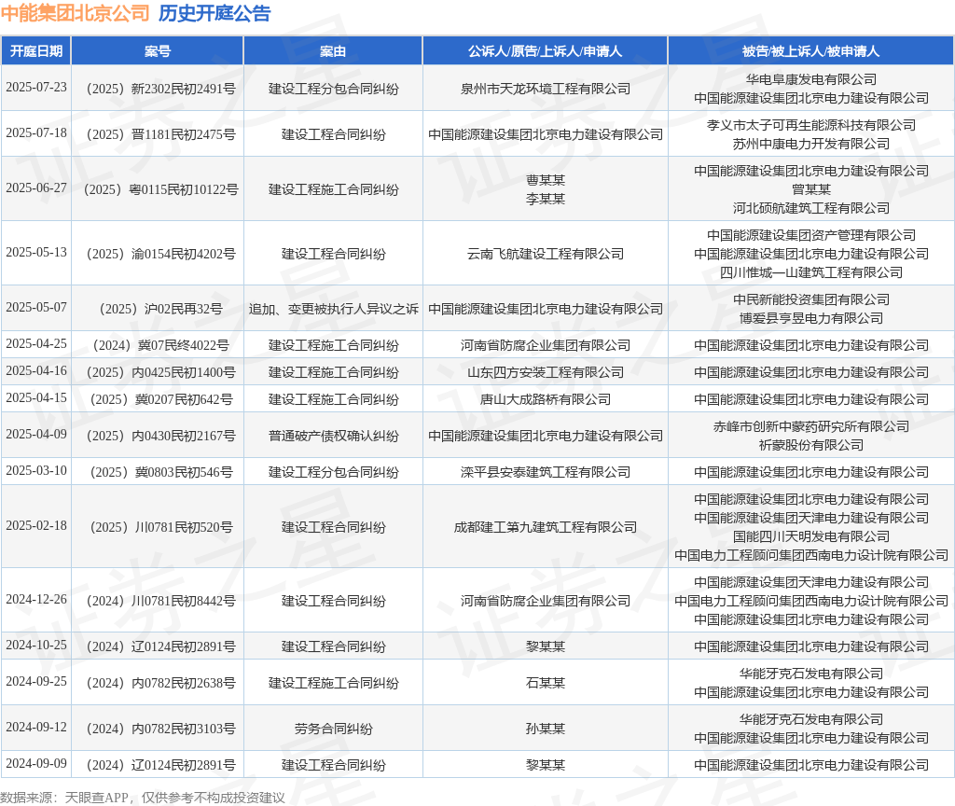The width and height of the screenshot is (955, 806).
Task: Click plaintiff 石某某
Action: click(x=545, y=683)
